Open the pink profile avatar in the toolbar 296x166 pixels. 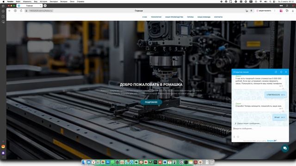click(281, 11)
